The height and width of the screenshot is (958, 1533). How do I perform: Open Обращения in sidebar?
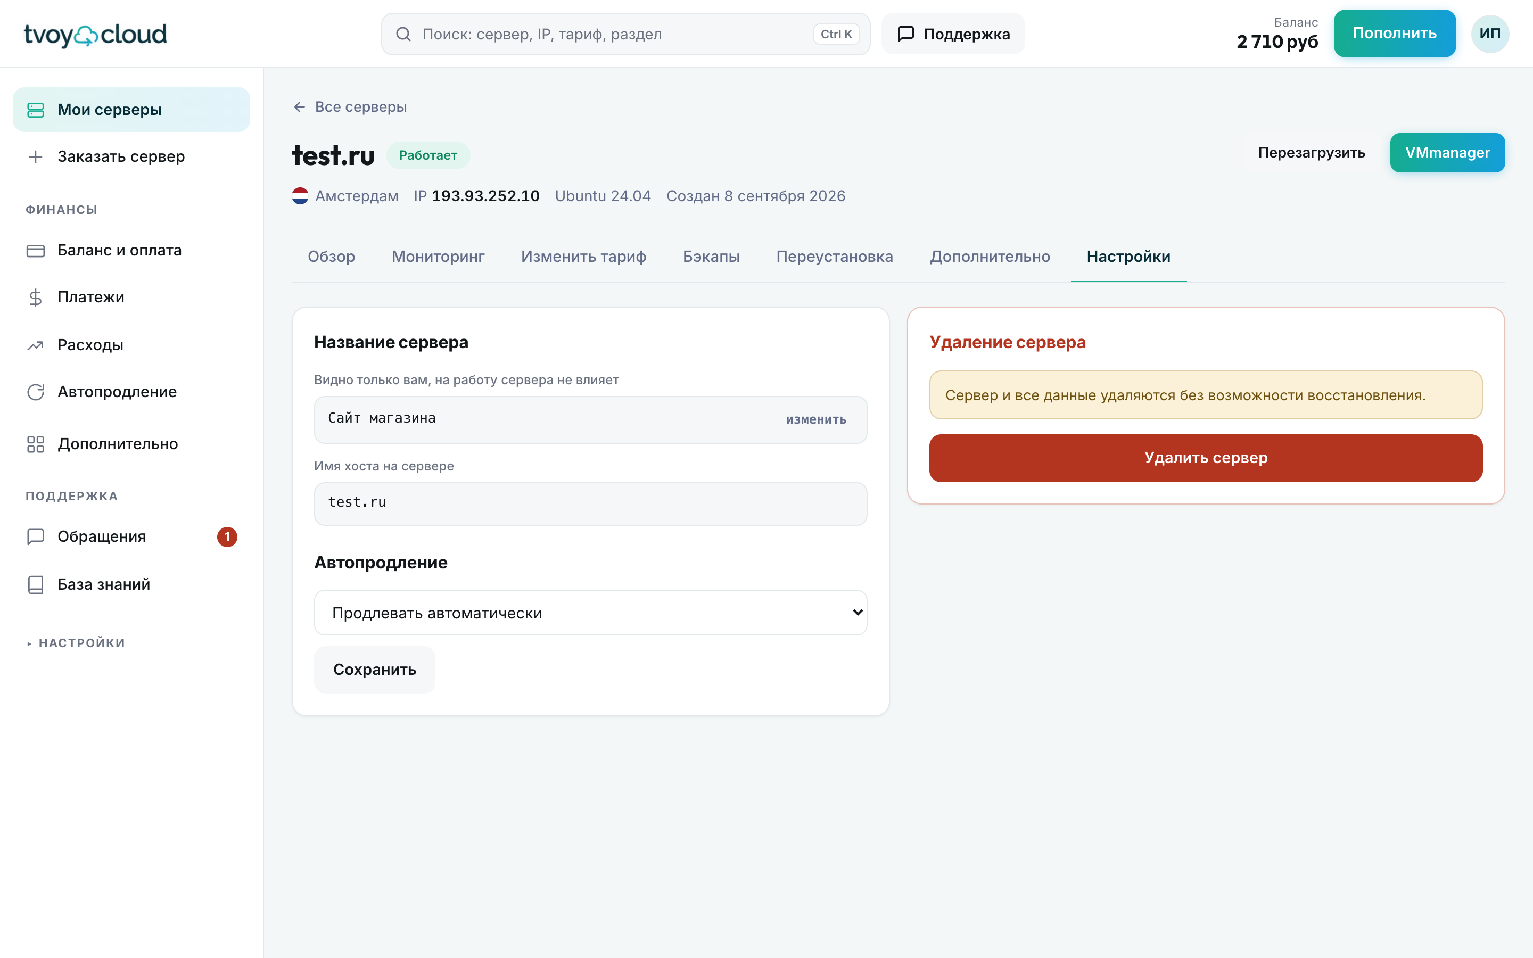point(131,536)
